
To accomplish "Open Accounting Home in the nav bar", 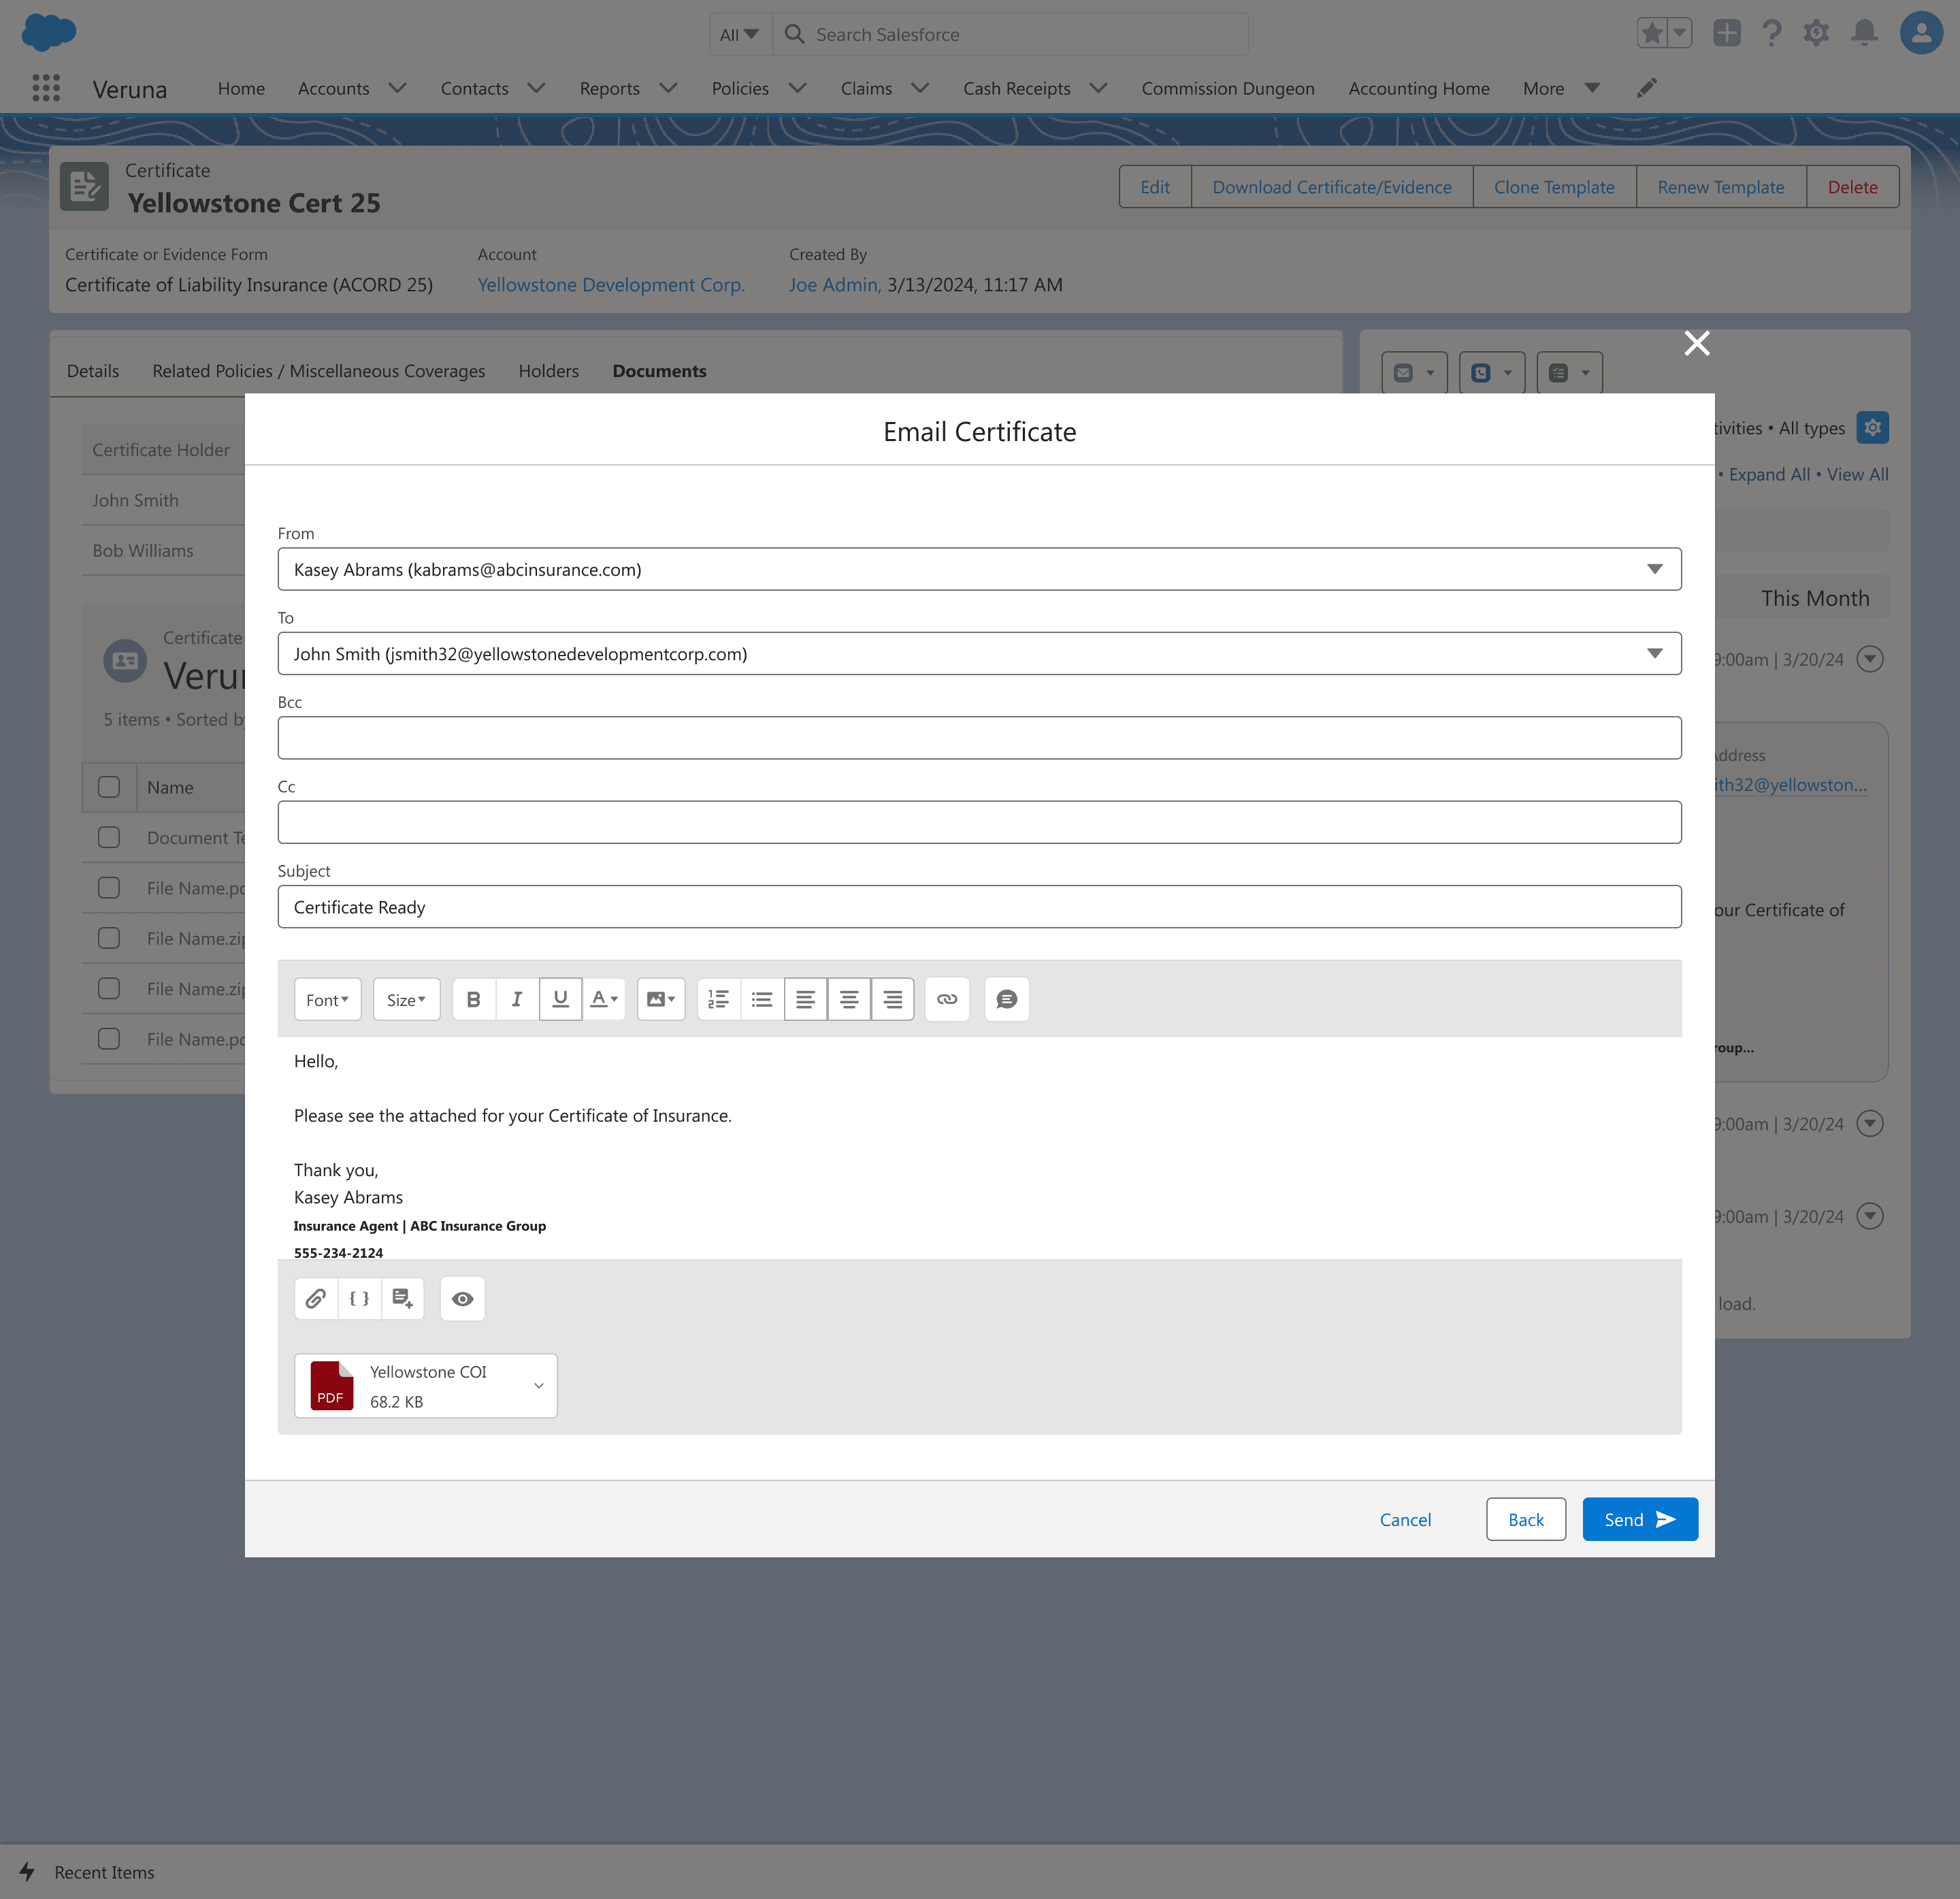I will coord(1419,88).
